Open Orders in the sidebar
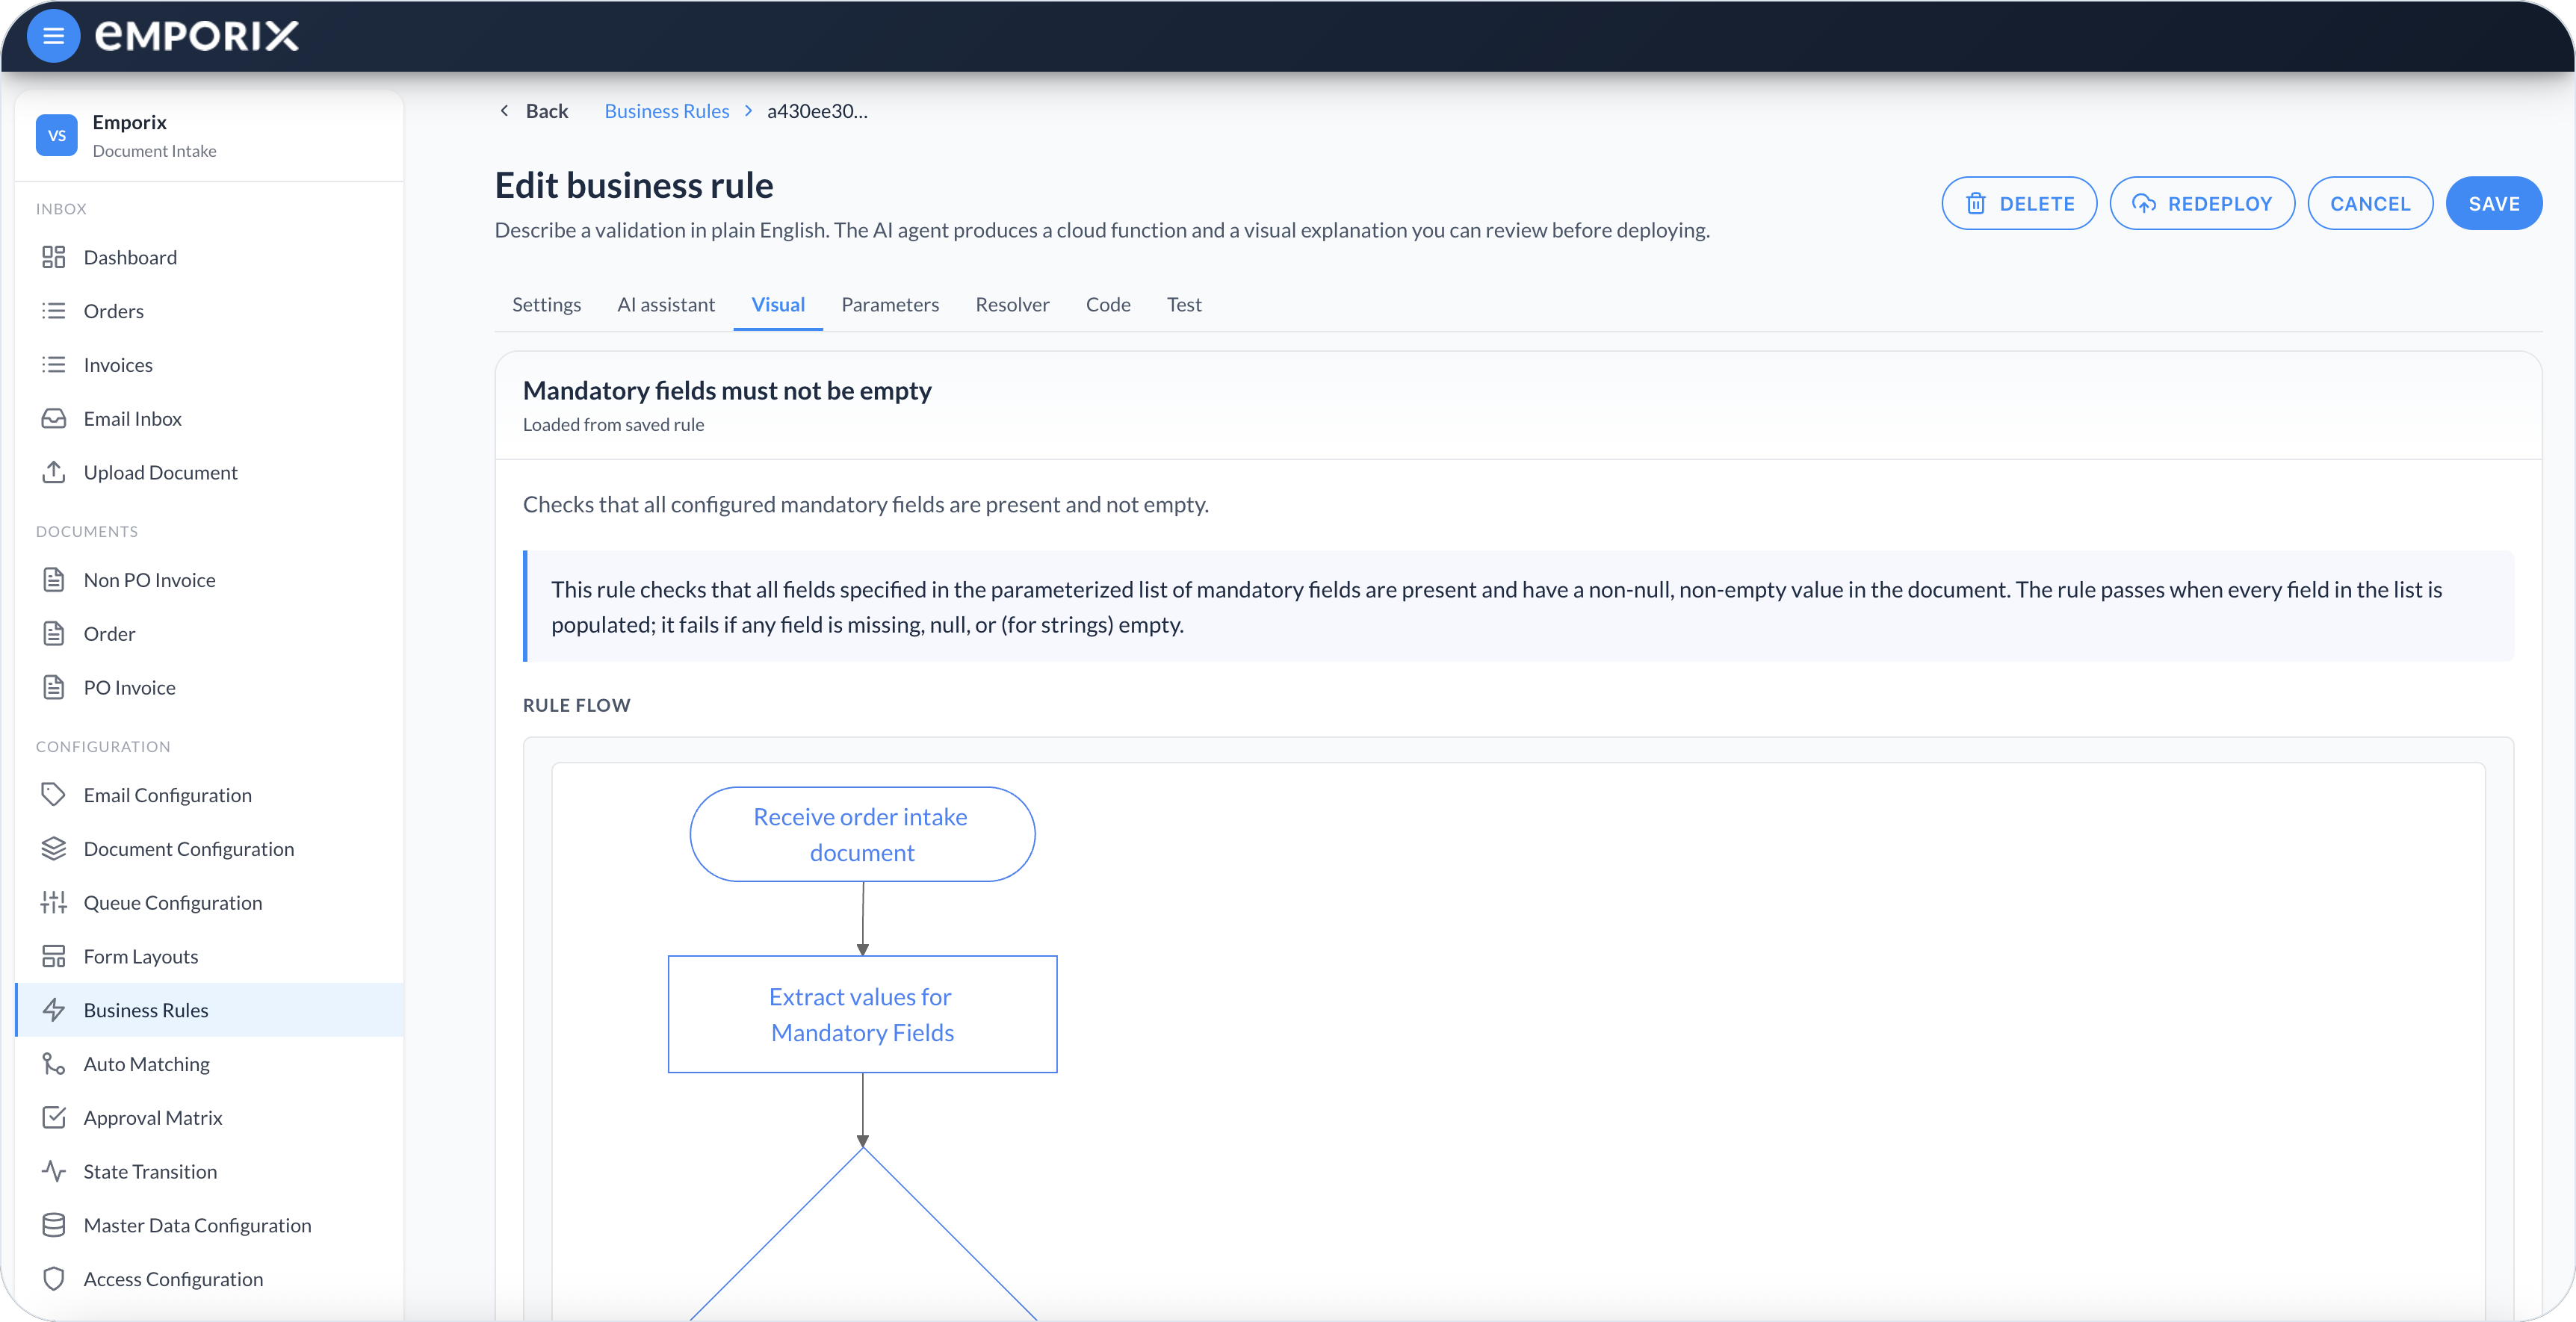The image size is (2576, 1322). pos(210,311)
